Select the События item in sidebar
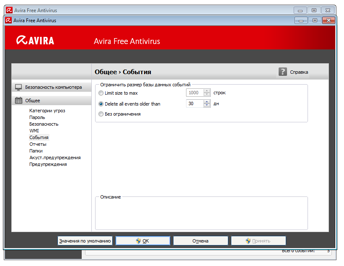Screen dimensions: 344x266 39,137
